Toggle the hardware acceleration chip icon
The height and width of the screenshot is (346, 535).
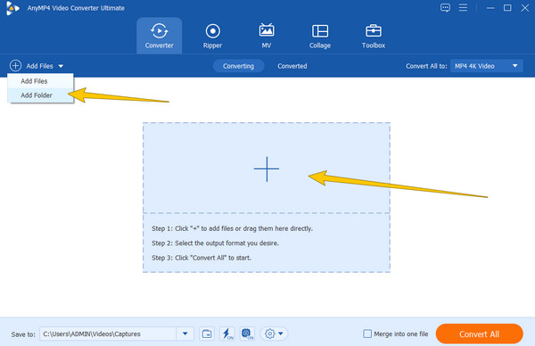[247, 334]
